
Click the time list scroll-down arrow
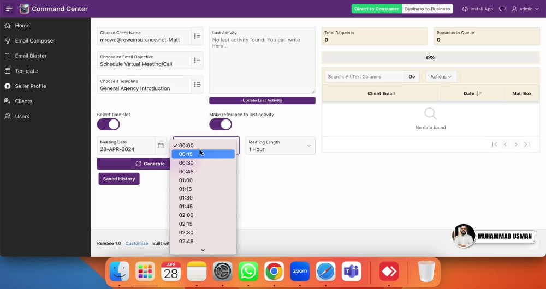(203, 250)
